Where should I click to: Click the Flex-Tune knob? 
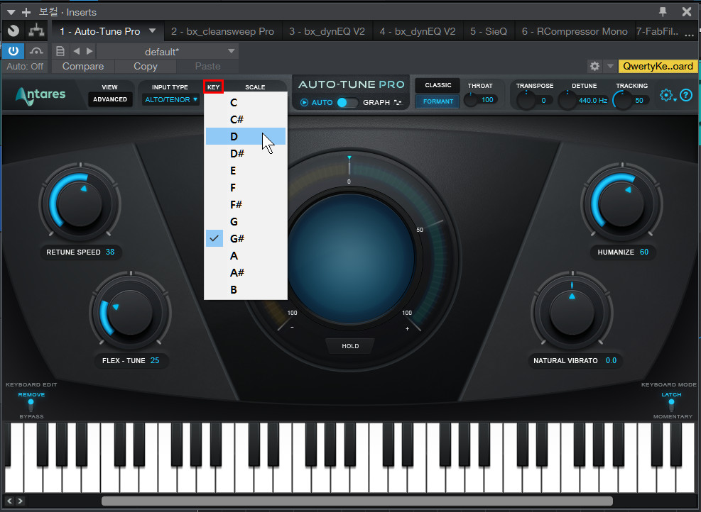click(x=130, y=312)
